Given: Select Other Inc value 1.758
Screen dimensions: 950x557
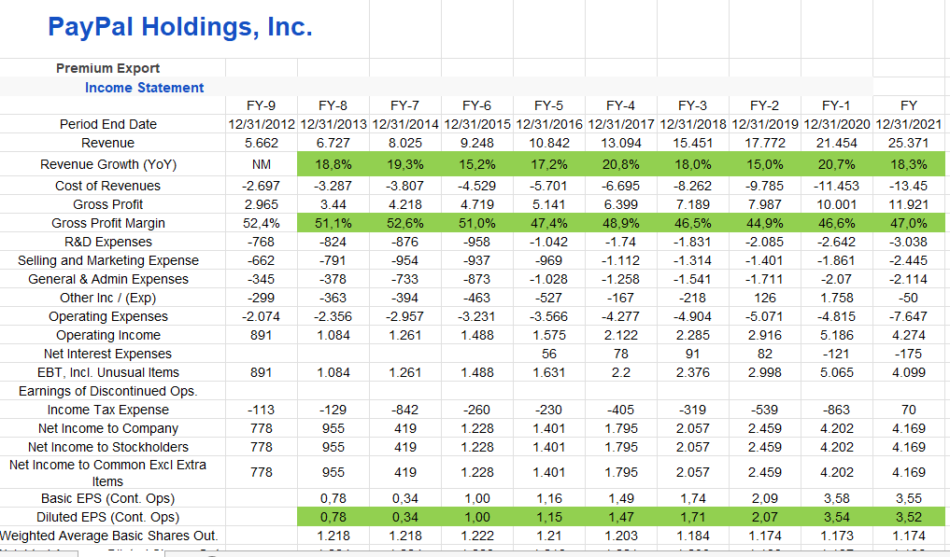Looking at the screenshot, I should point(837,298).
